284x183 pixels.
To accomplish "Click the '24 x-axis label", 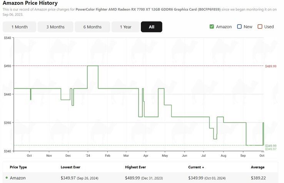I will pyautogui.click(x=88, y=156).
